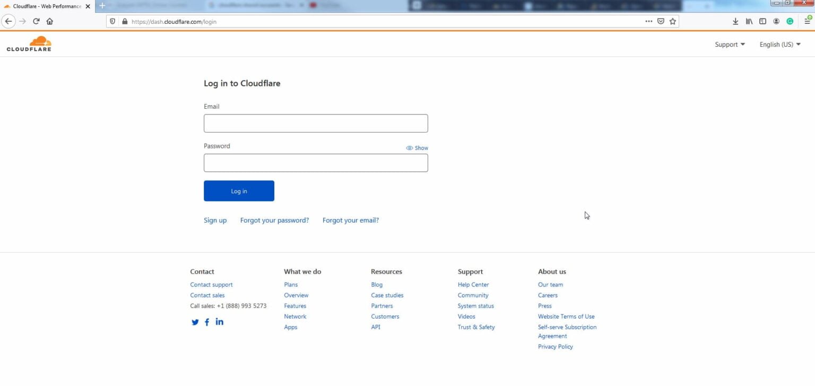Open the Forgot your password link
The width and height of the screenshot is (815, 386).
tap(274, 220)
